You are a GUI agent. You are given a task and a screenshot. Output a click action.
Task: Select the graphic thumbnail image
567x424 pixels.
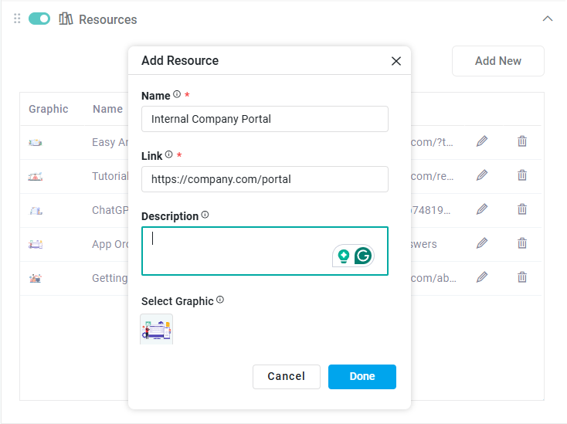tap(157, 329)
